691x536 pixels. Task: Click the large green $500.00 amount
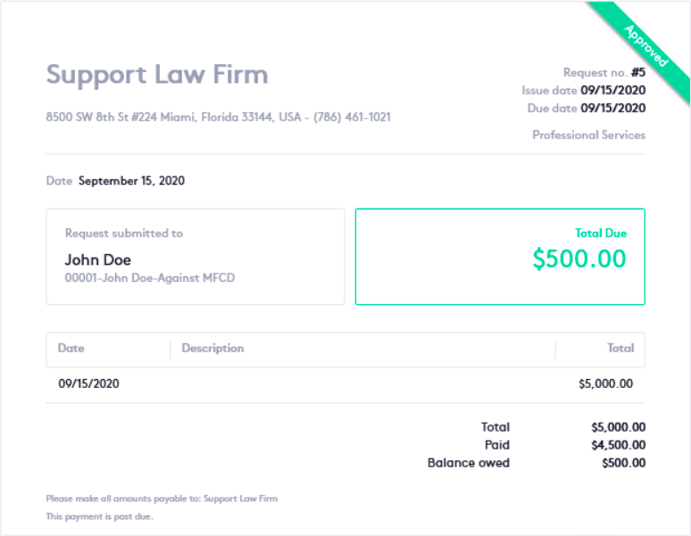pos(579,259)
